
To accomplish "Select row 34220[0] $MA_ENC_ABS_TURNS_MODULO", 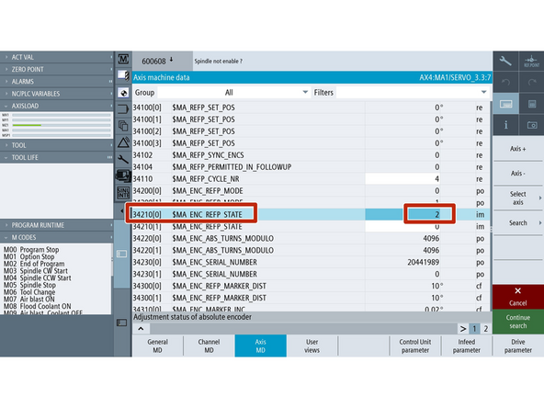I will point(311,239).
